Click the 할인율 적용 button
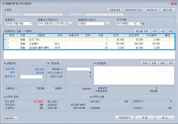The image size is (178, 124). (x=142, y=31)
